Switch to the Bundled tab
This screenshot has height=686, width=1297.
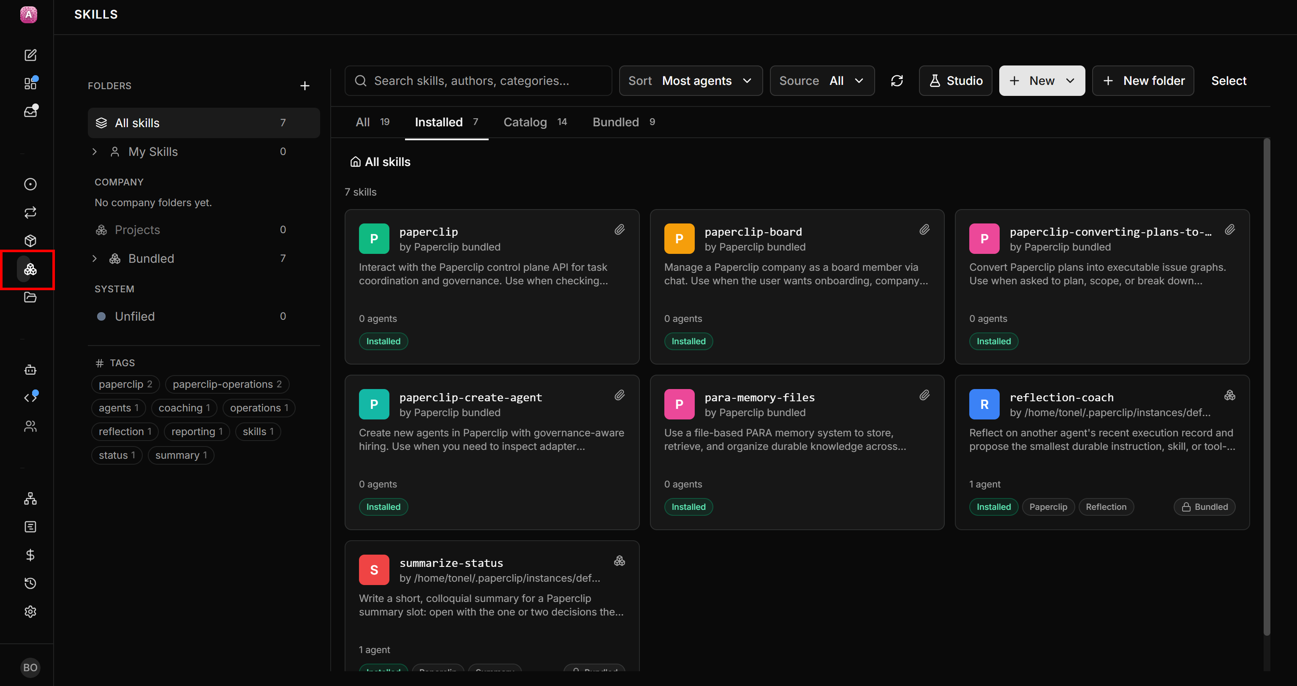point(624,122)
